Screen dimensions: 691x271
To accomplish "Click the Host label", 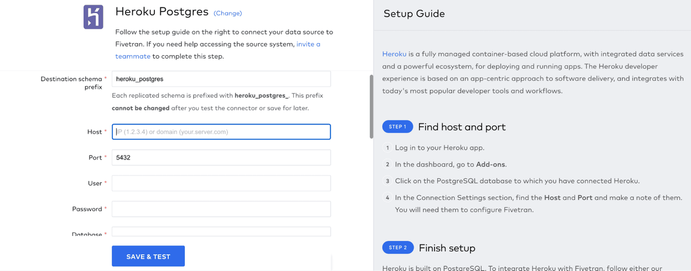I will pyautogui.click(x=94, y=132).
